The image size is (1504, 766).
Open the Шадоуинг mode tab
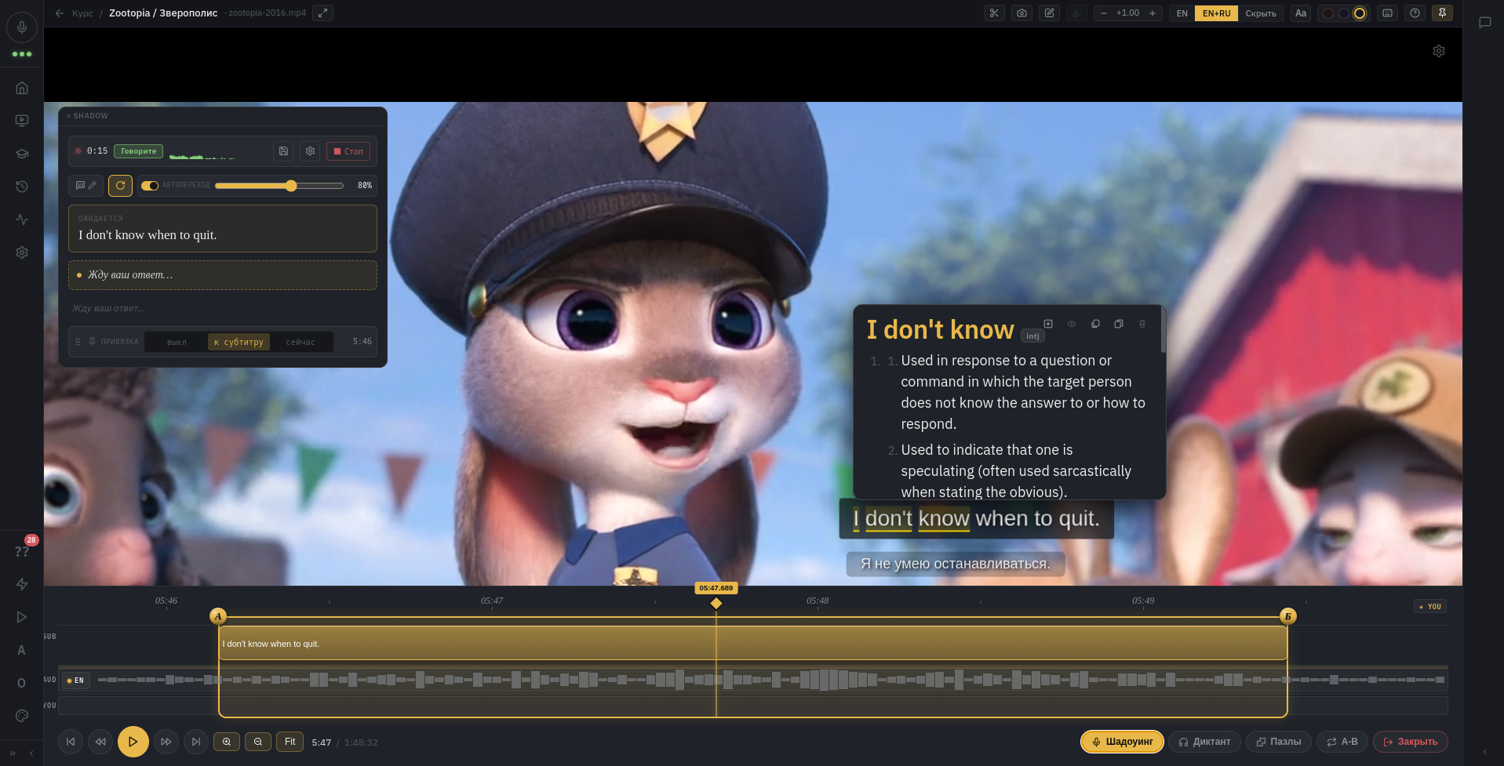coord(1122,742)
